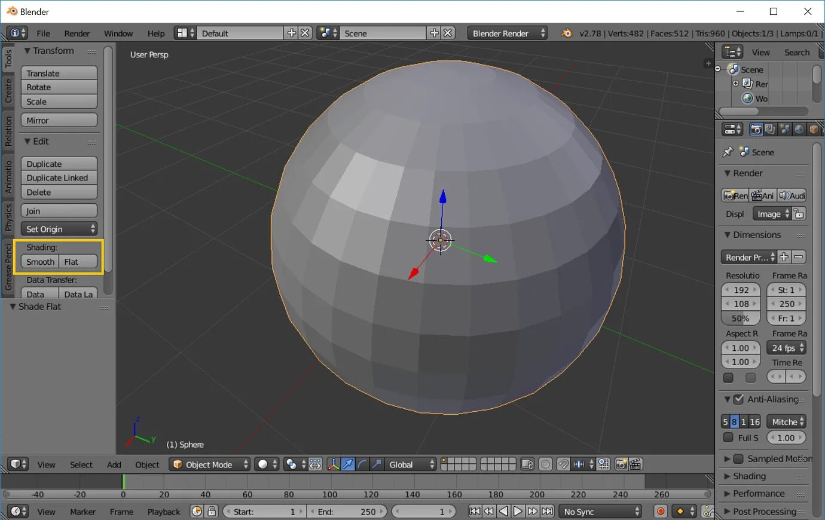Click the Duplicate Linked button
Screen dimensions: 825x520
click(x=59, y=178)
